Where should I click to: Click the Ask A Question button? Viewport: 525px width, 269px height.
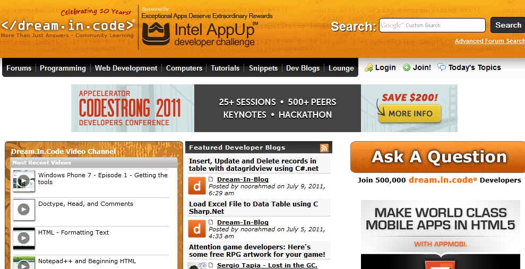[437, 157]
